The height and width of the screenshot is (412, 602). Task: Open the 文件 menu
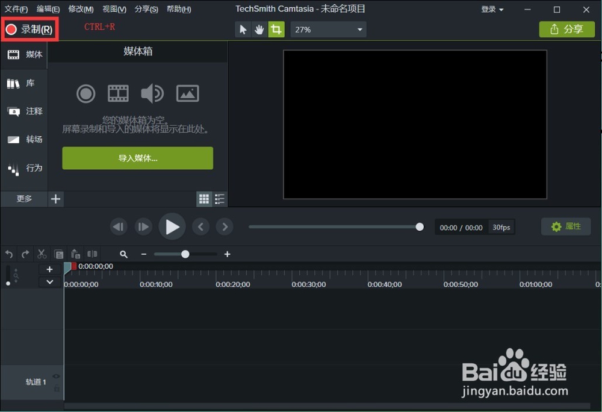(16, 9)
